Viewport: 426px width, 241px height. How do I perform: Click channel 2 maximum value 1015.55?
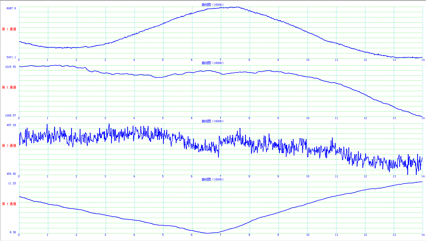pyautogui.click(x=11, y=67)
